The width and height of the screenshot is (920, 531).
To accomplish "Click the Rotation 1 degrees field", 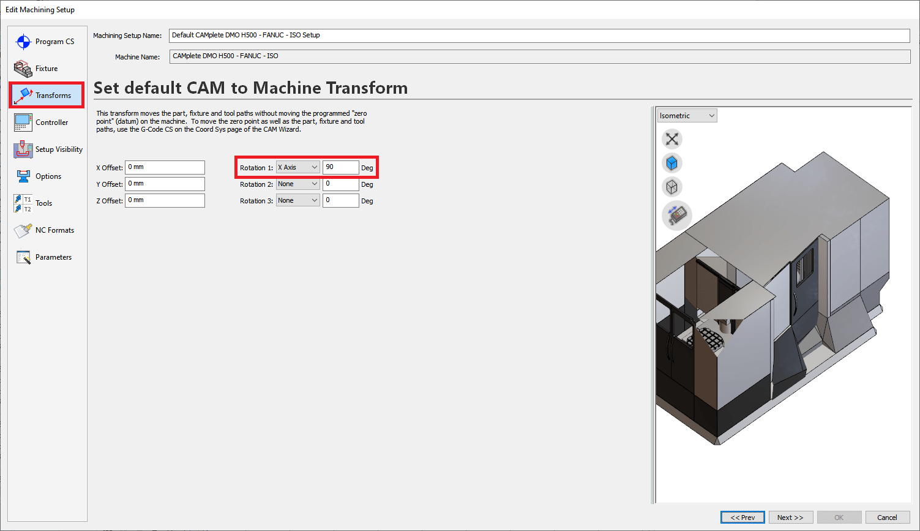I will click(x=340, y=167).
